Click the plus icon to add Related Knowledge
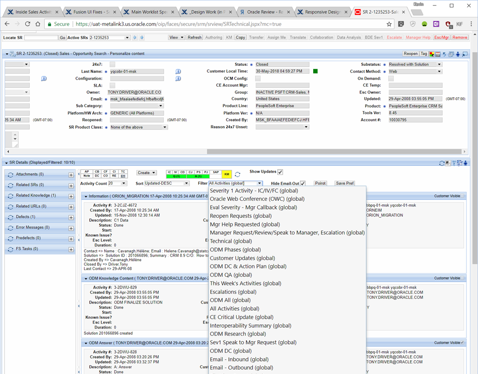This screenshot has height=374, width=478. 71,196
